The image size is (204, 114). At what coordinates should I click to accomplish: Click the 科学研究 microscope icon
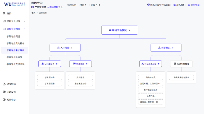(159, 48)
